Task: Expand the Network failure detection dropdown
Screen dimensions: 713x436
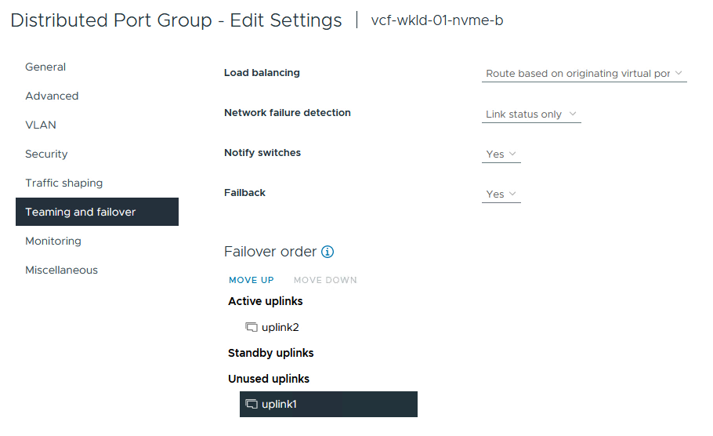Action: (531, 114)
